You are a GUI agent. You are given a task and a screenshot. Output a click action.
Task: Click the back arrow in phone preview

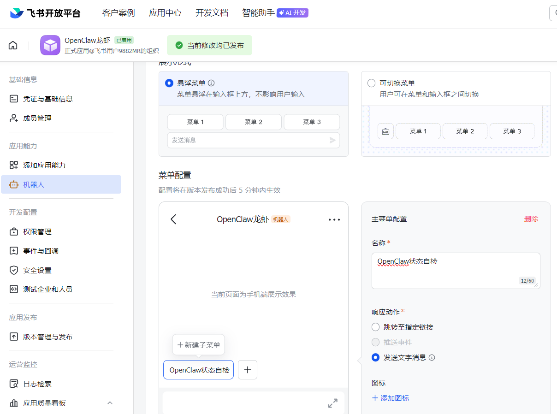(x=173, y=219)
